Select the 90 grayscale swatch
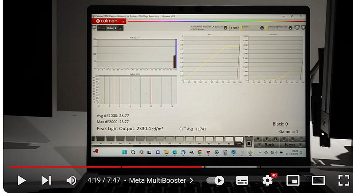 (x=219, y=139)
